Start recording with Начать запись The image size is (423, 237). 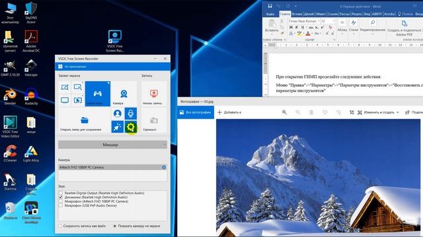(x=154, y=93)
